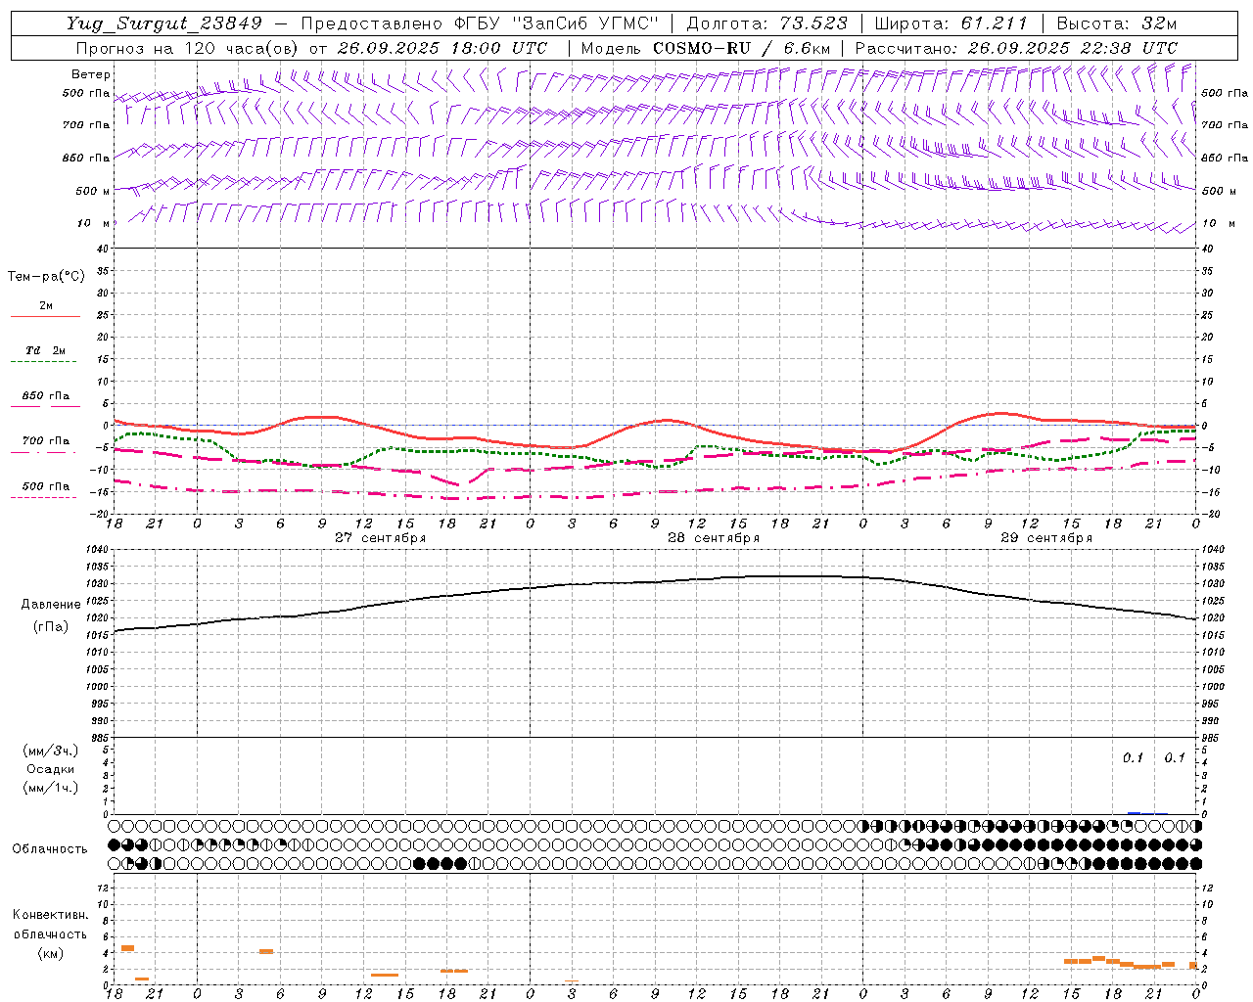Click the '10 м' wind level label on left

93,223
